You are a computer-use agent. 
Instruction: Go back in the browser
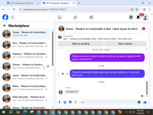3,10
